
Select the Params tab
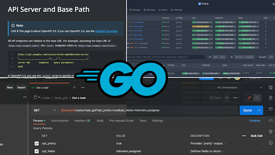click(39, 121)
